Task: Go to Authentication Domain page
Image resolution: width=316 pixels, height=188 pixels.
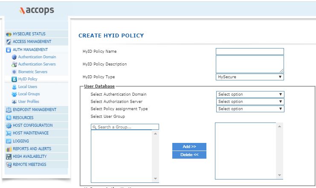Action: pyautogui.click(x=37, y=57)
